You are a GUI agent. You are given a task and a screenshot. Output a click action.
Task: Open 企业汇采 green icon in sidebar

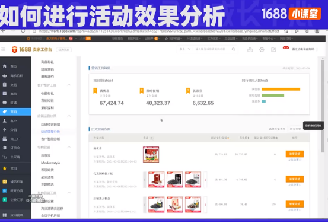pos(5,199)
